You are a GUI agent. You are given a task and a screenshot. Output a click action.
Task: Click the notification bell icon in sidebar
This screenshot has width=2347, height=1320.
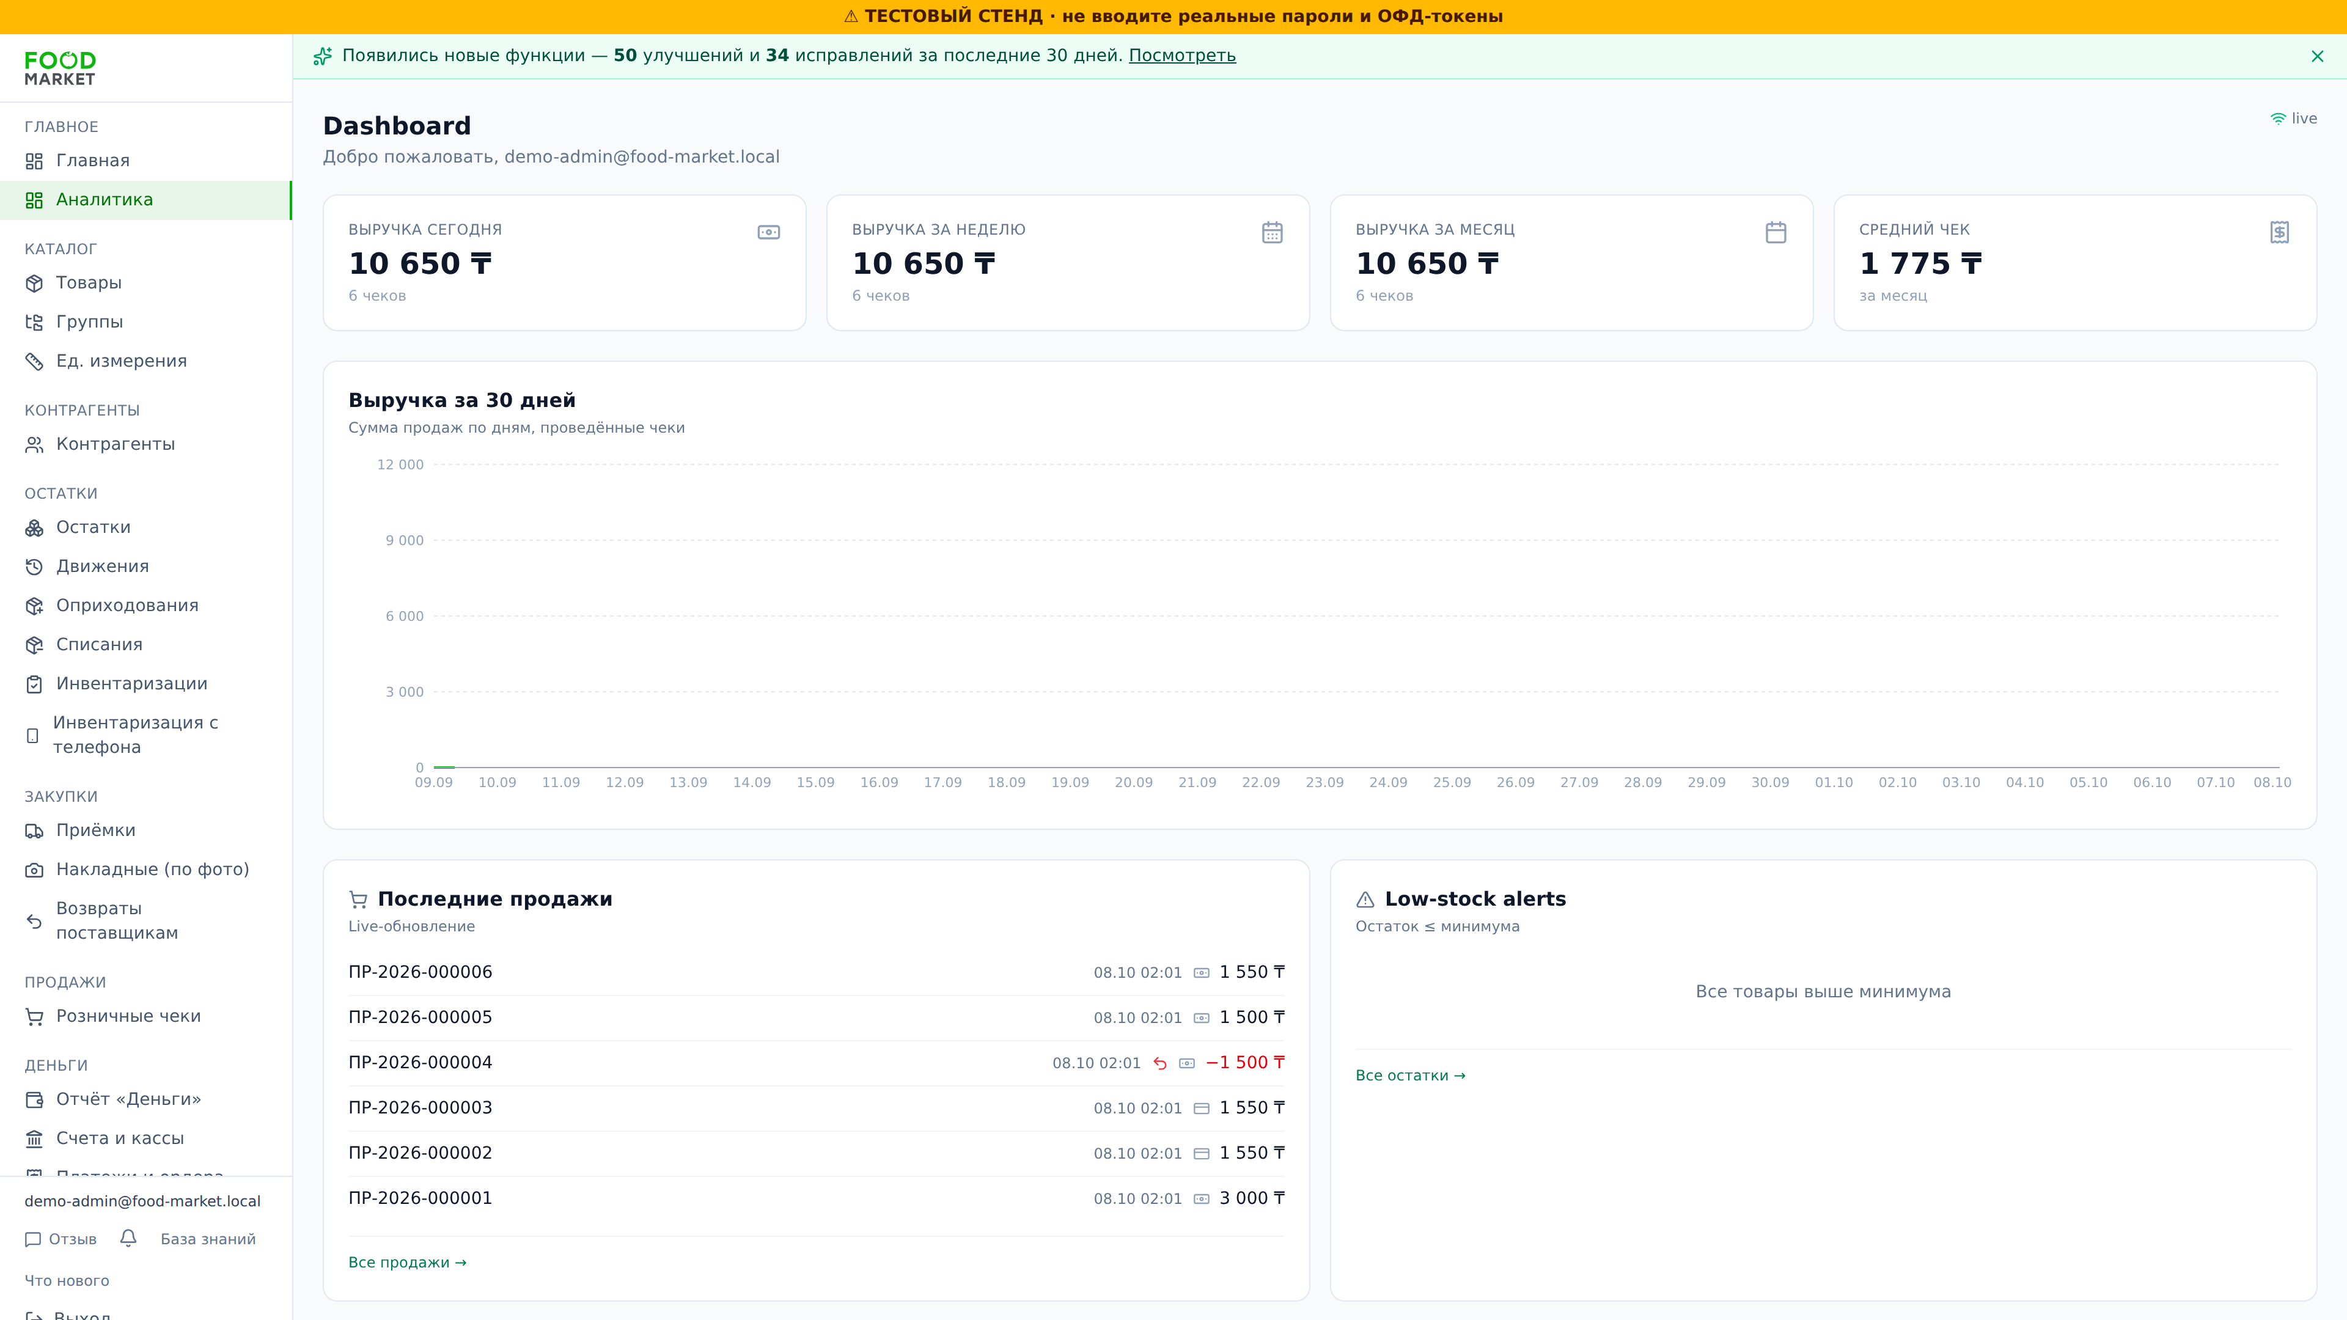pyautogui.click(x=128, y=1238)
